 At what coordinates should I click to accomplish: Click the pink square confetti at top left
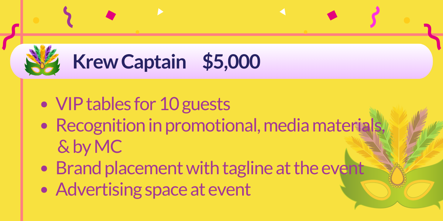111,15
